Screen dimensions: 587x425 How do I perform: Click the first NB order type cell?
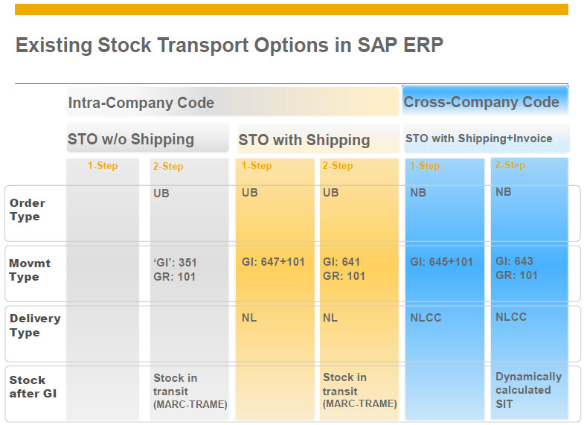pyautogui.click(x=418, y=193)
